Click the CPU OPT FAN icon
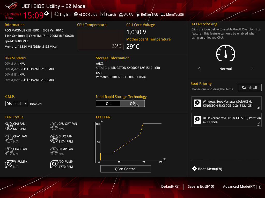Screen dimensions: 265x198 pyautogui.click(x=54, y=126)
